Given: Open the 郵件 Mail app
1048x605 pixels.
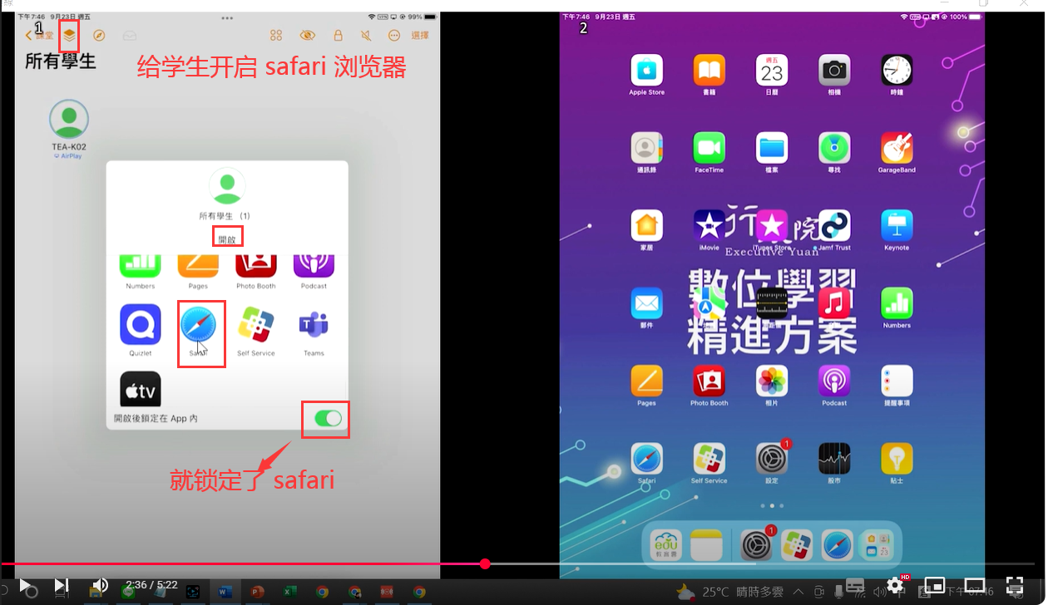Looking at the screenshot, I should click(646, 303).
